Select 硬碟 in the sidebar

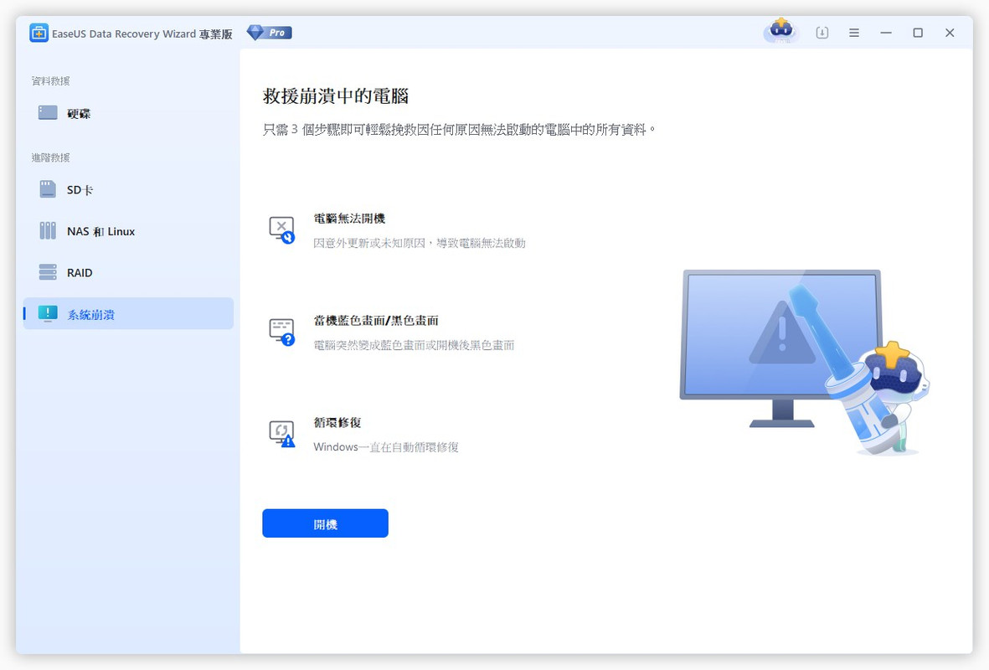pyautogui.click(x=129, y=114)
